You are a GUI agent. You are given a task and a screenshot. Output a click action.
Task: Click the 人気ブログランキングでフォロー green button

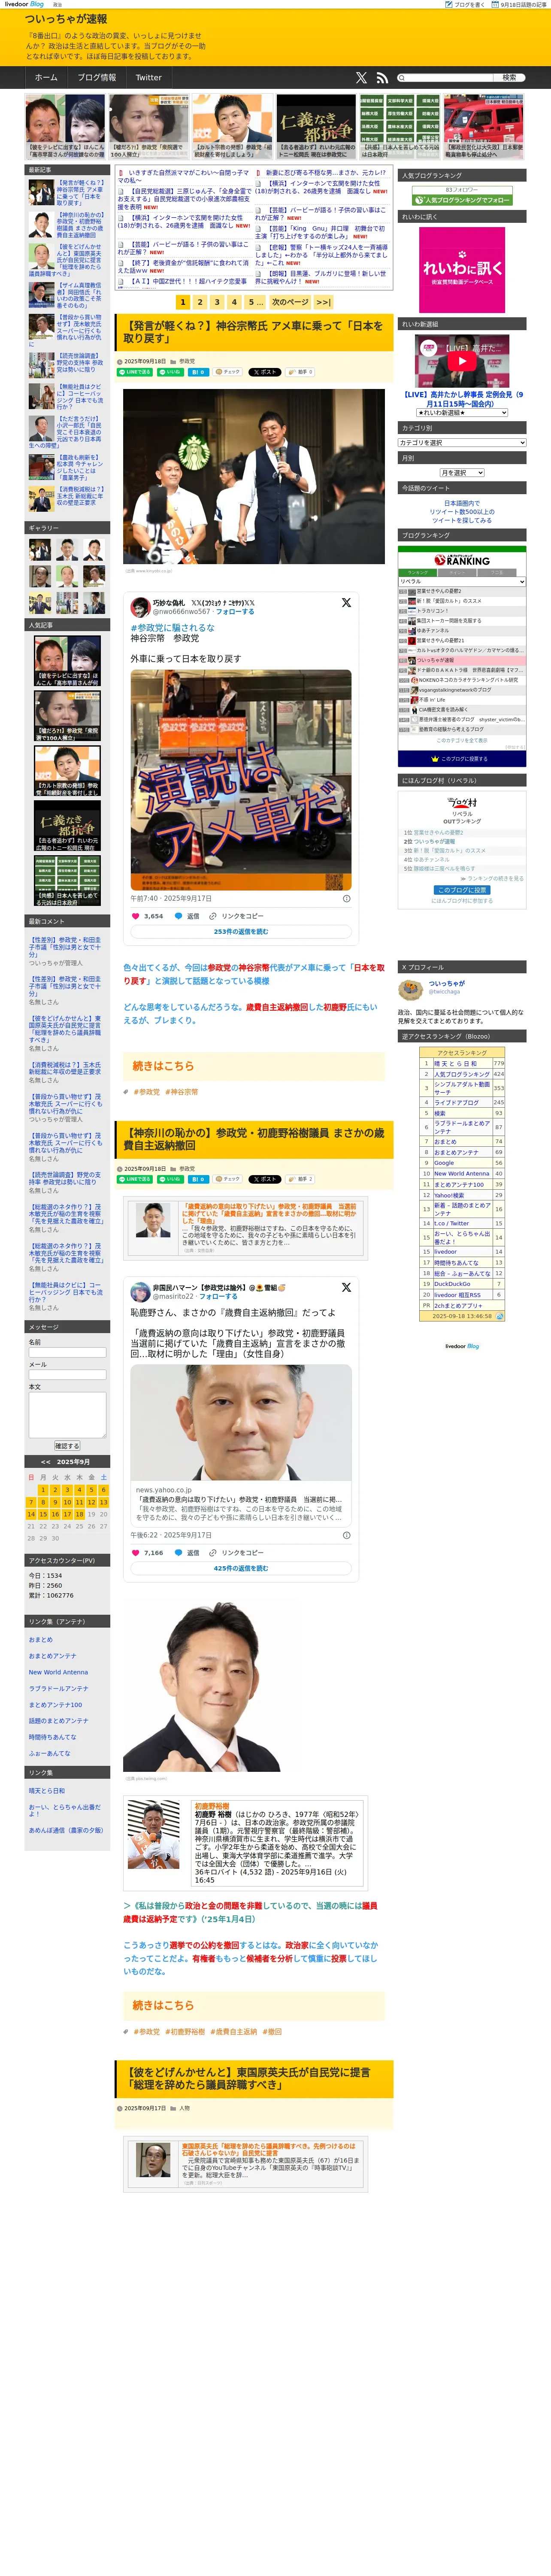[x=462, y=200]
